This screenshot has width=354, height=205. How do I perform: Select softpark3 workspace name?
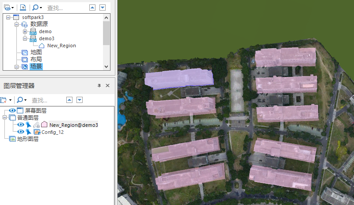tap(33, 17)
